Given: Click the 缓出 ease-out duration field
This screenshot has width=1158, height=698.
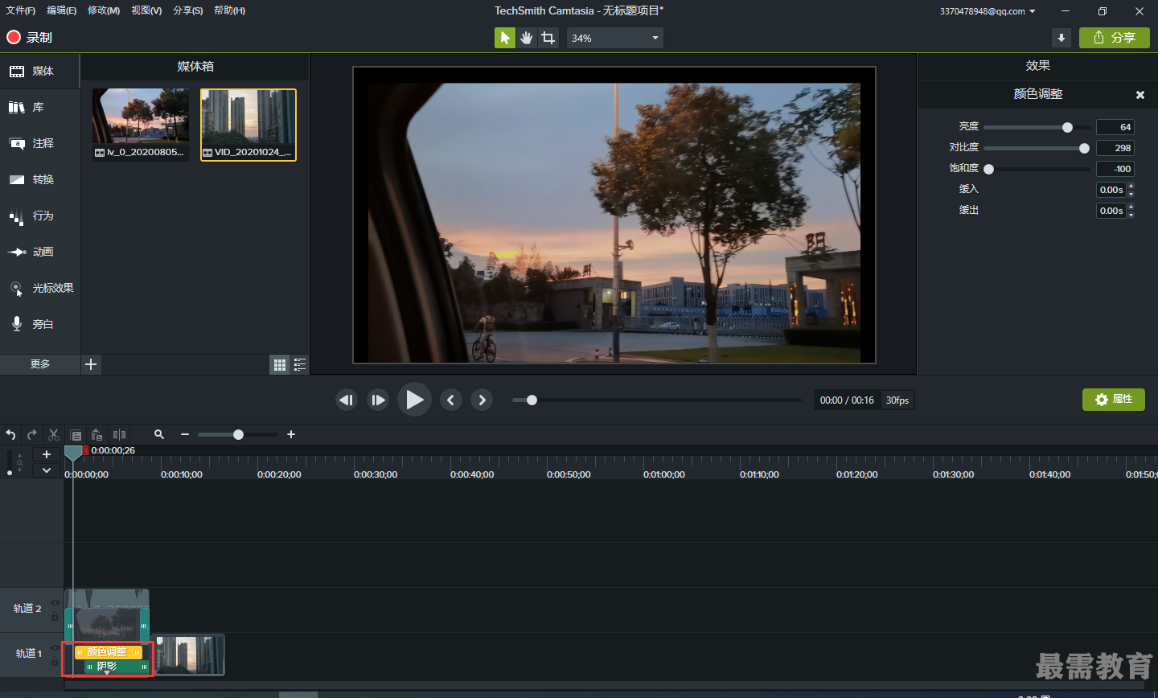Looking at the screenshot, I should 1111,211.
